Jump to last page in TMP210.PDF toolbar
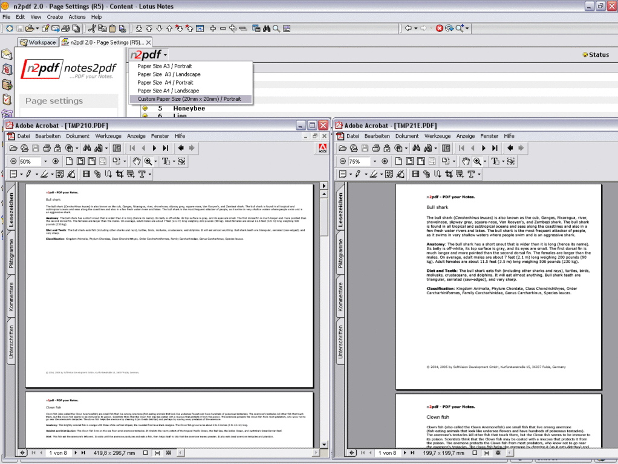 (x=166, y=148)
